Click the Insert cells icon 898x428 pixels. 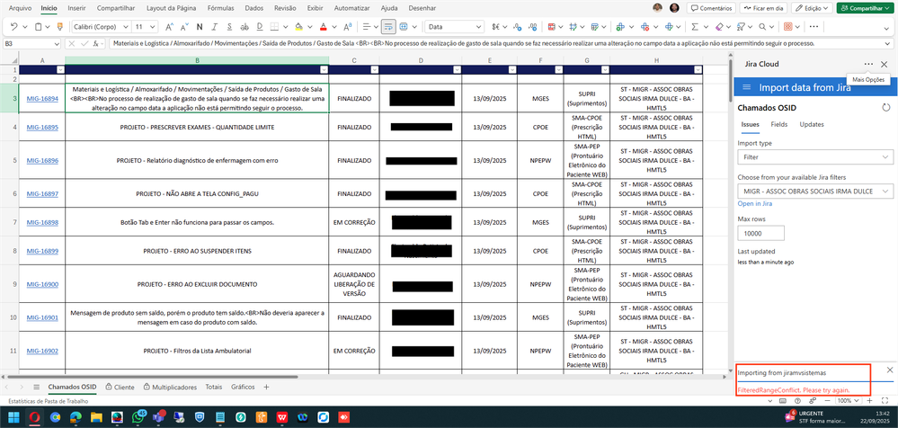click(x=619, y=26)
